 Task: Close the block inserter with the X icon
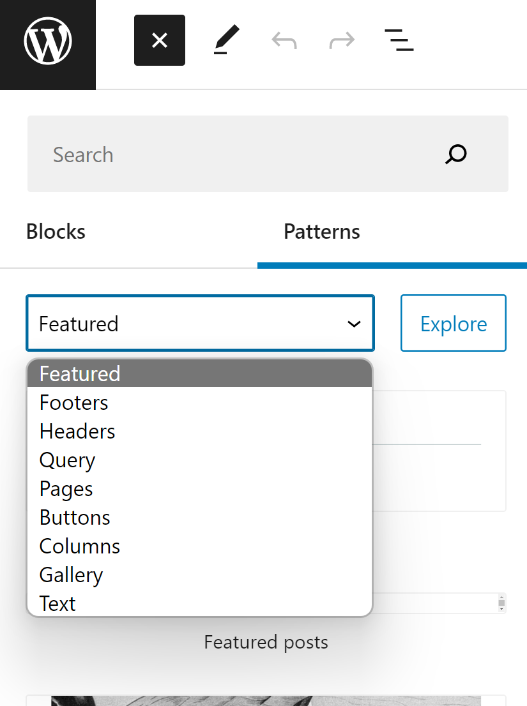pos(159,40)
